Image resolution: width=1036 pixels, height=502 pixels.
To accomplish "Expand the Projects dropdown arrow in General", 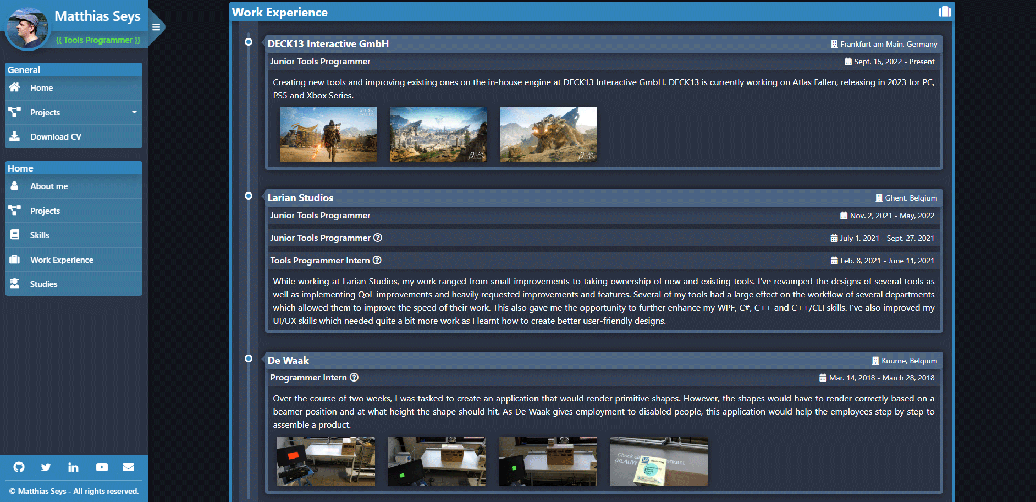I will point(134,112).
